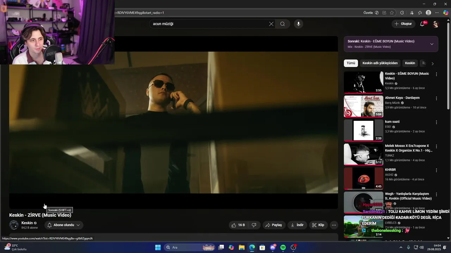This screenshot has width=451, height=253.
Task: Click the magnifier search button on YouTube
Action: (282, 24)
